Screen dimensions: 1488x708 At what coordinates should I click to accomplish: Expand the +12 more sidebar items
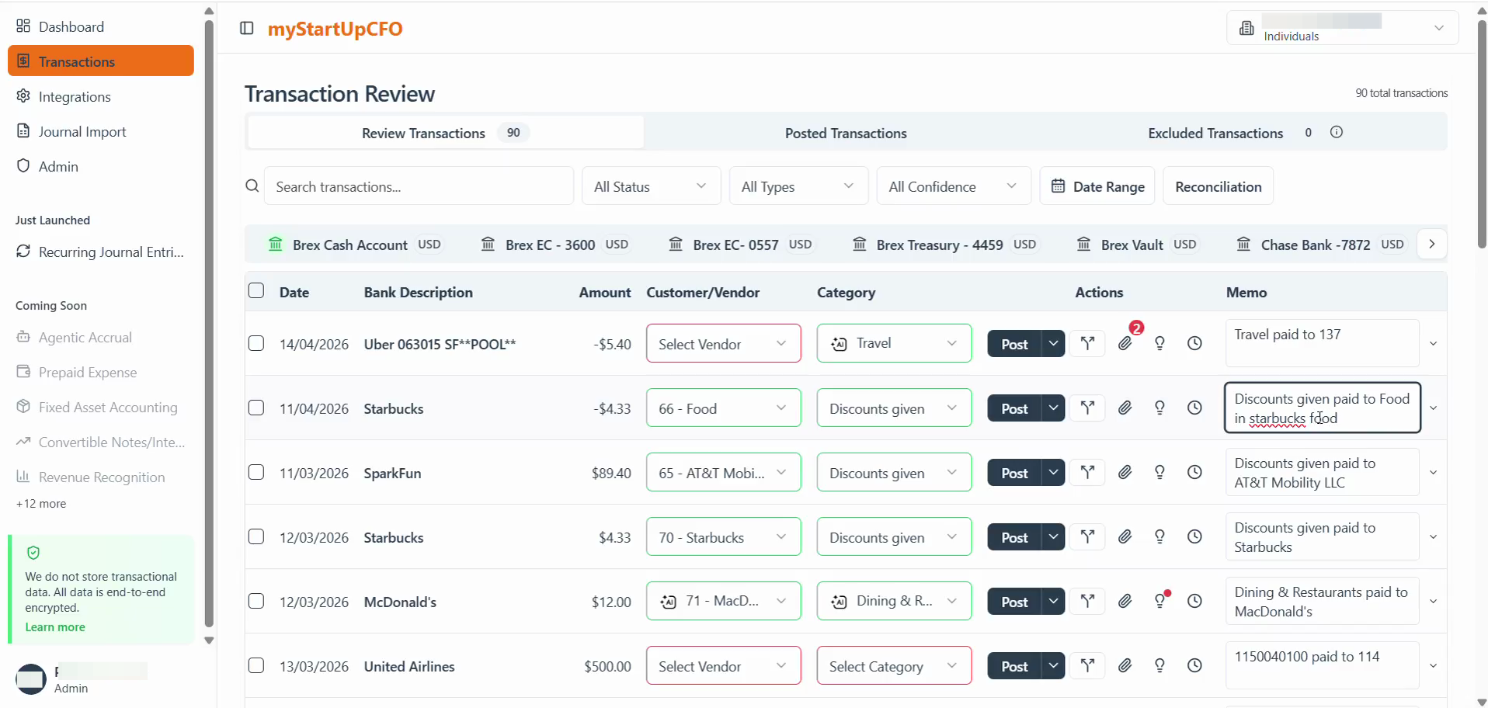pos(41,503)
